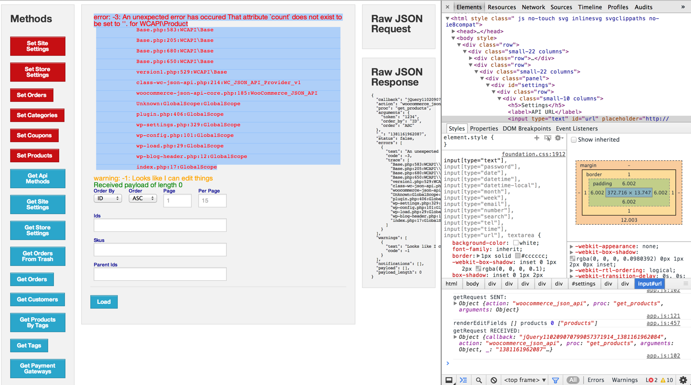691x385 pixels.
Task: Click the Page number input field
Action: (x=177, y=201)
